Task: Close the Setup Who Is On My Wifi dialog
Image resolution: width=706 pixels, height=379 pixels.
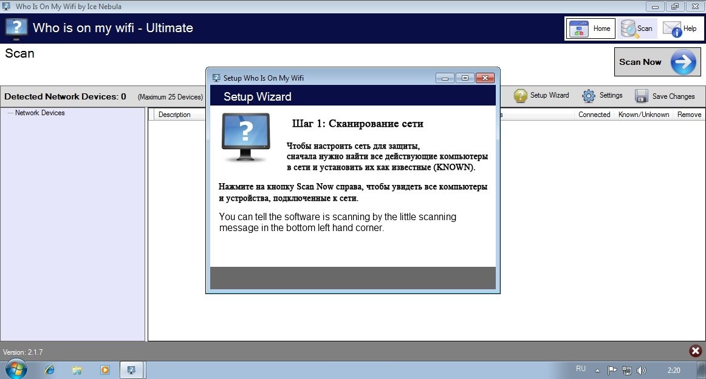Action: [x=484, y=78]
